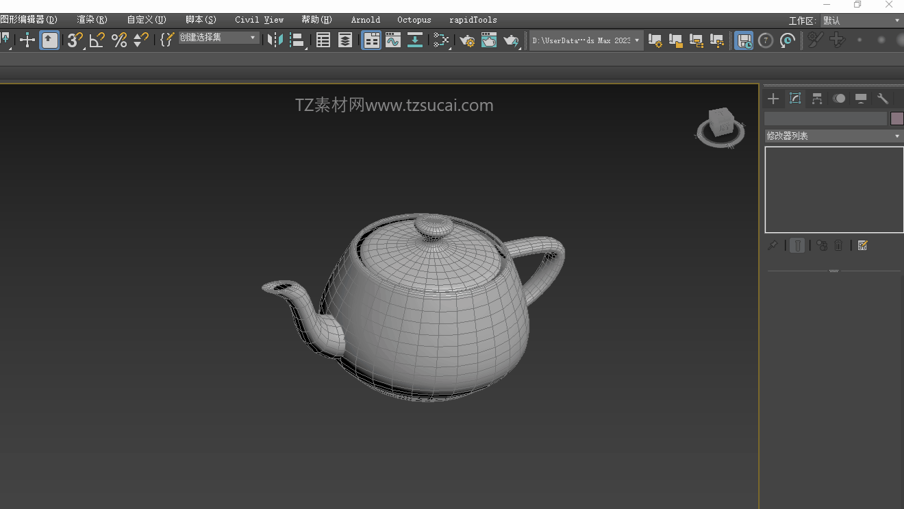Toggle the 3D Snaps button
Screen dimensions: 904x509
coord(75,40)
